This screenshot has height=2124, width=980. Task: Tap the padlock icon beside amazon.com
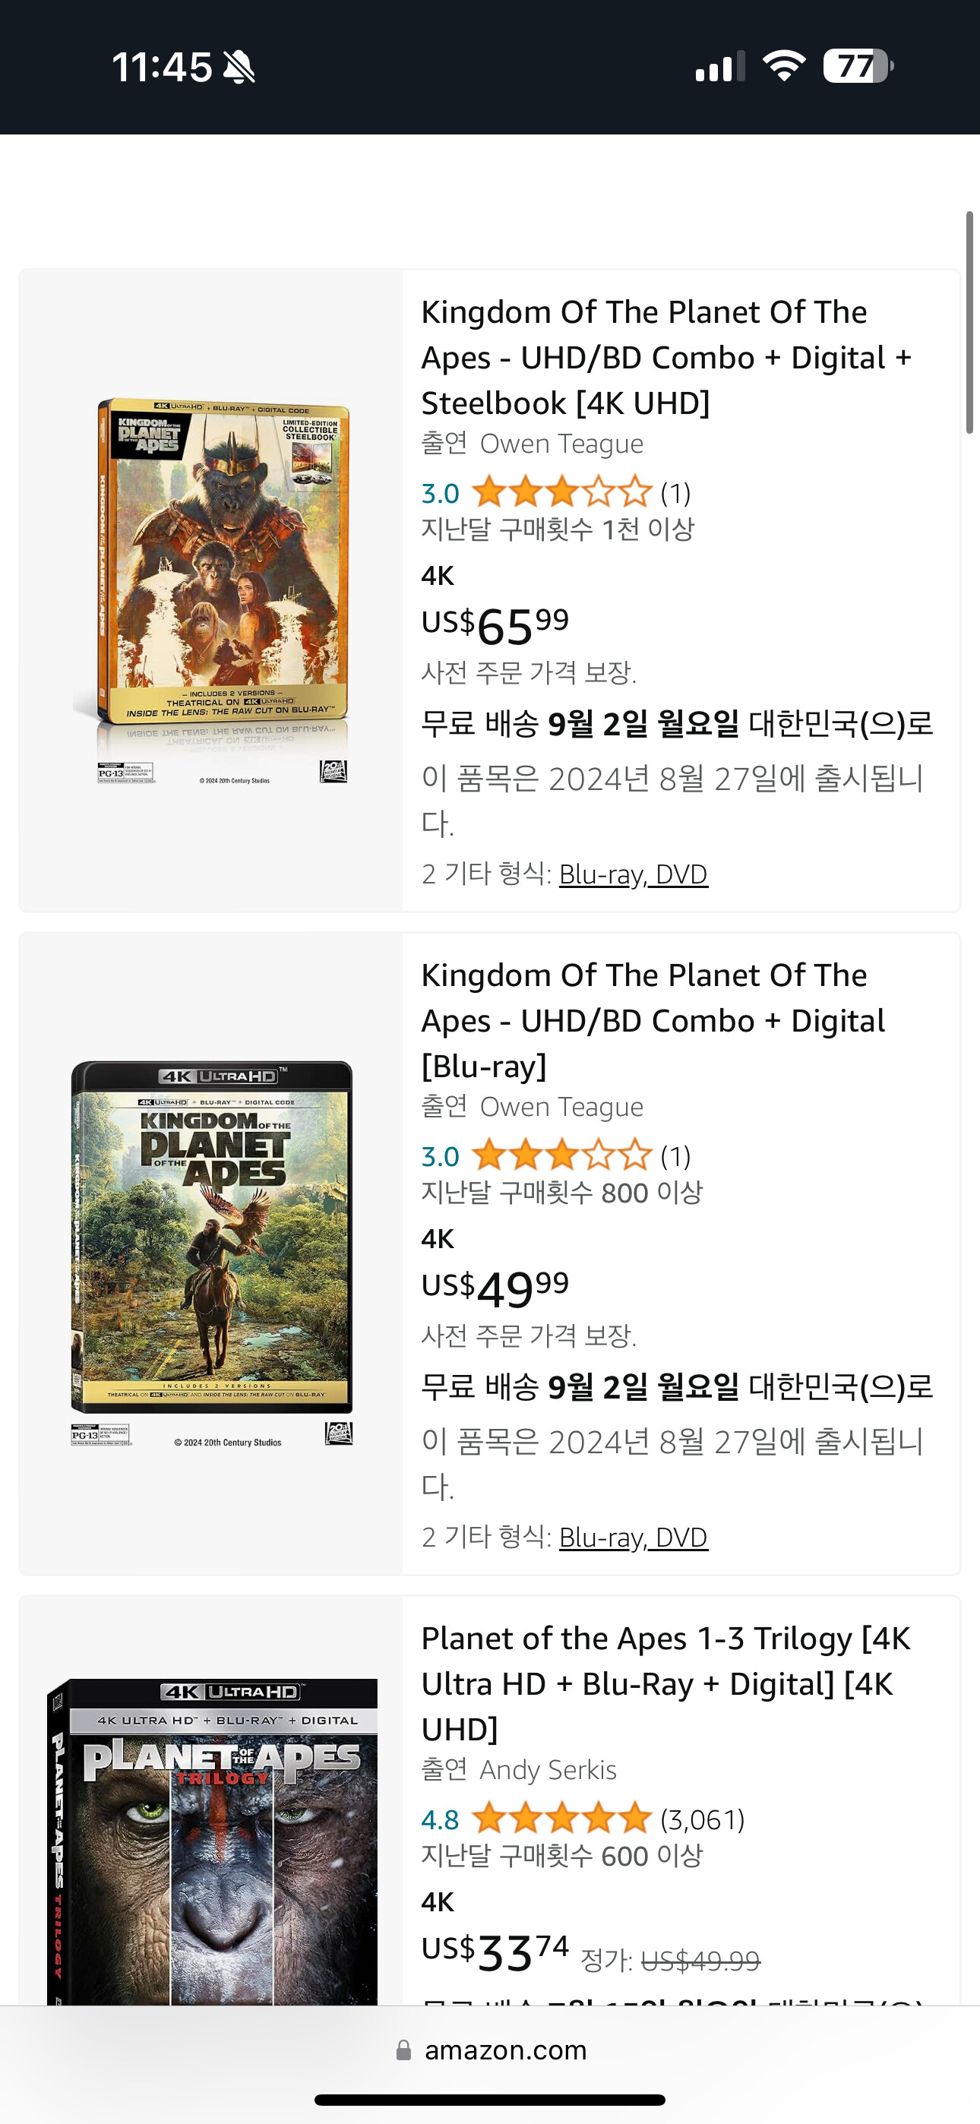tap(403, 2050)
